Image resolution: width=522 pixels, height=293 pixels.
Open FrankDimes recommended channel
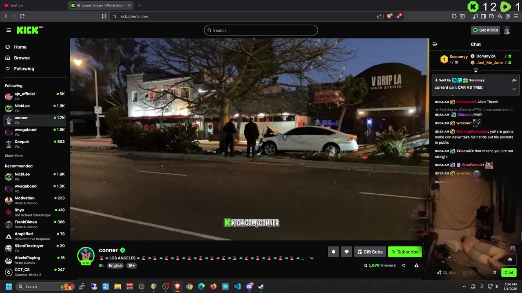pos(35,224)
